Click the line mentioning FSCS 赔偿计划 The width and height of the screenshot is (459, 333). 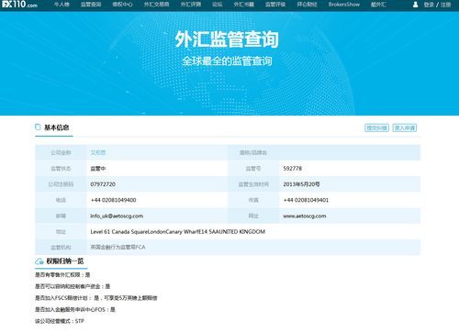coord(96,298)
